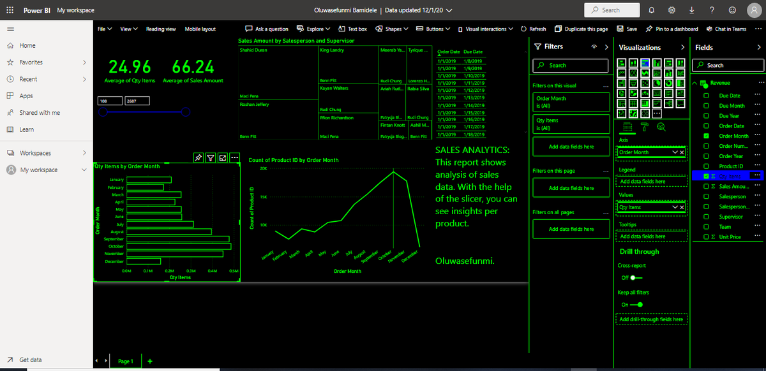The height and width of the screenshot is (371, 766).
Task: Check the Due Date field
Action: [x=706, y=96]
